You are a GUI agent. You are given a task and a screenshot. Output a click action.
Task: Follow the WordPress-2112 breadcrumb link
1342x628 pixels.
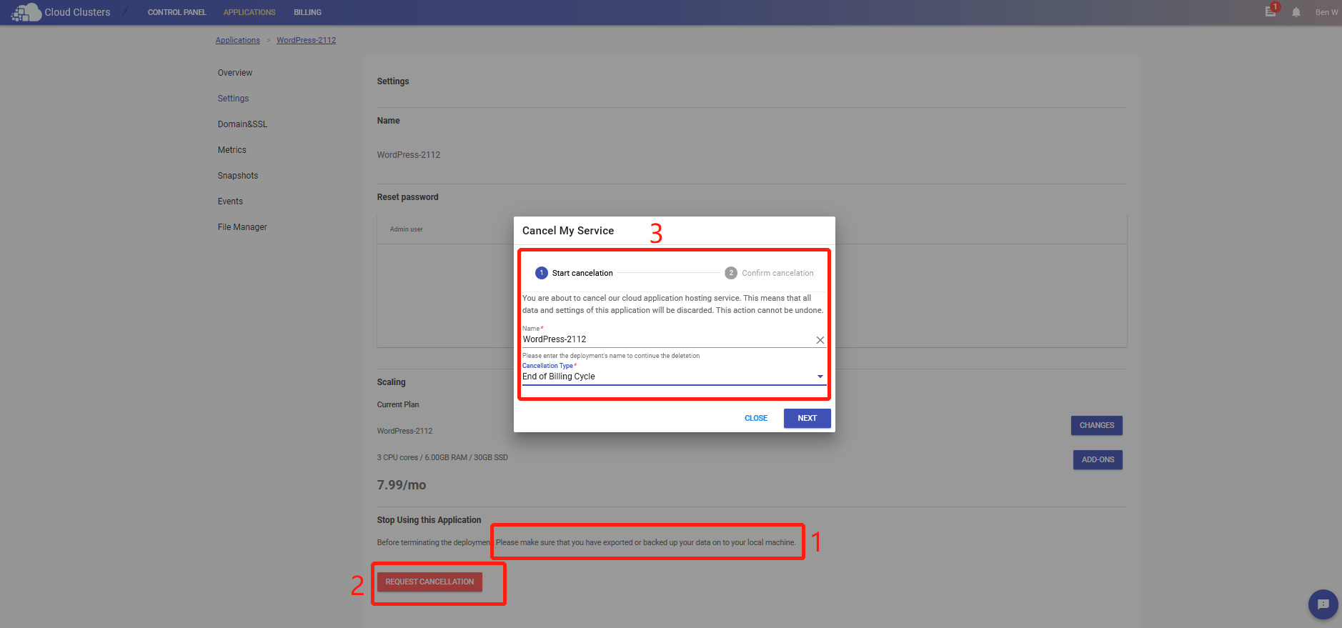pos(307,40)
